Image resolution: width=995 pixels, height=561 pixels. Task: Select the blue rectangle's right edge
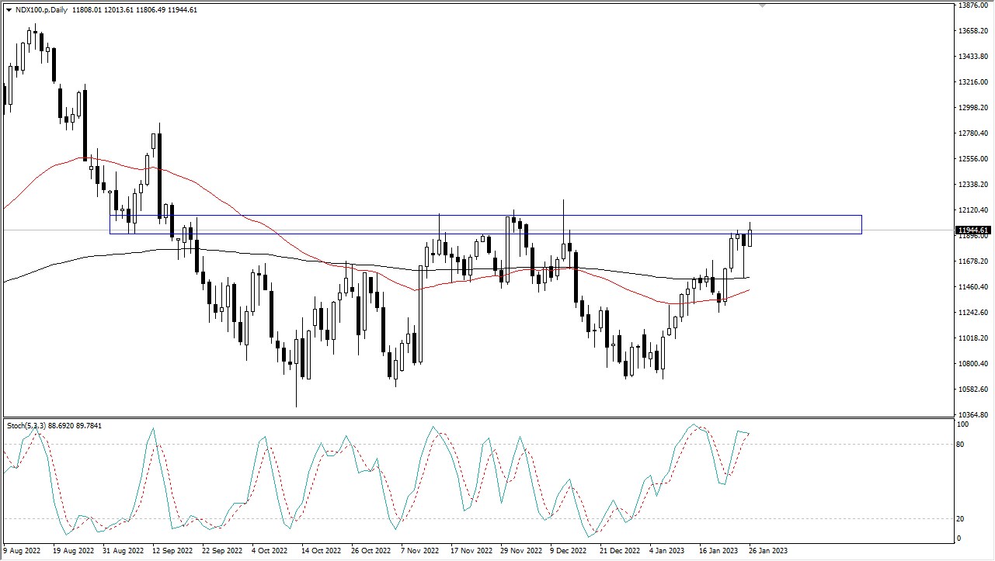[x=861, y=224]
